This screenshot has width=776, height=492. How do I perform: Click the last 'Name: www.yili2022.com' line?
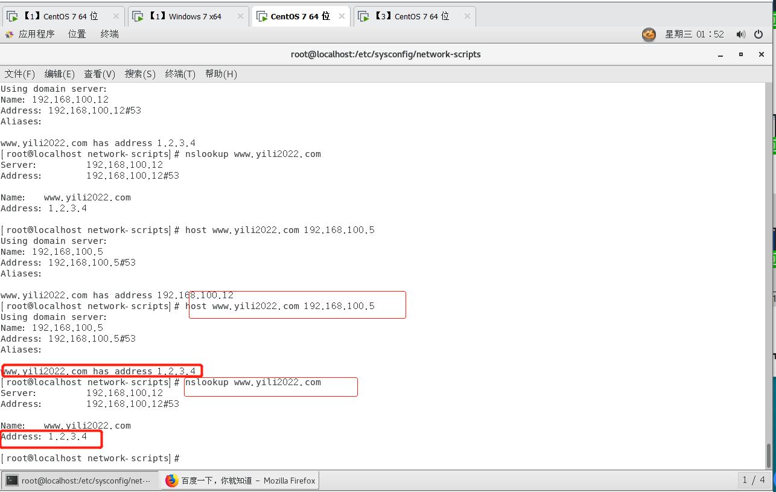[x=66, y=426]
